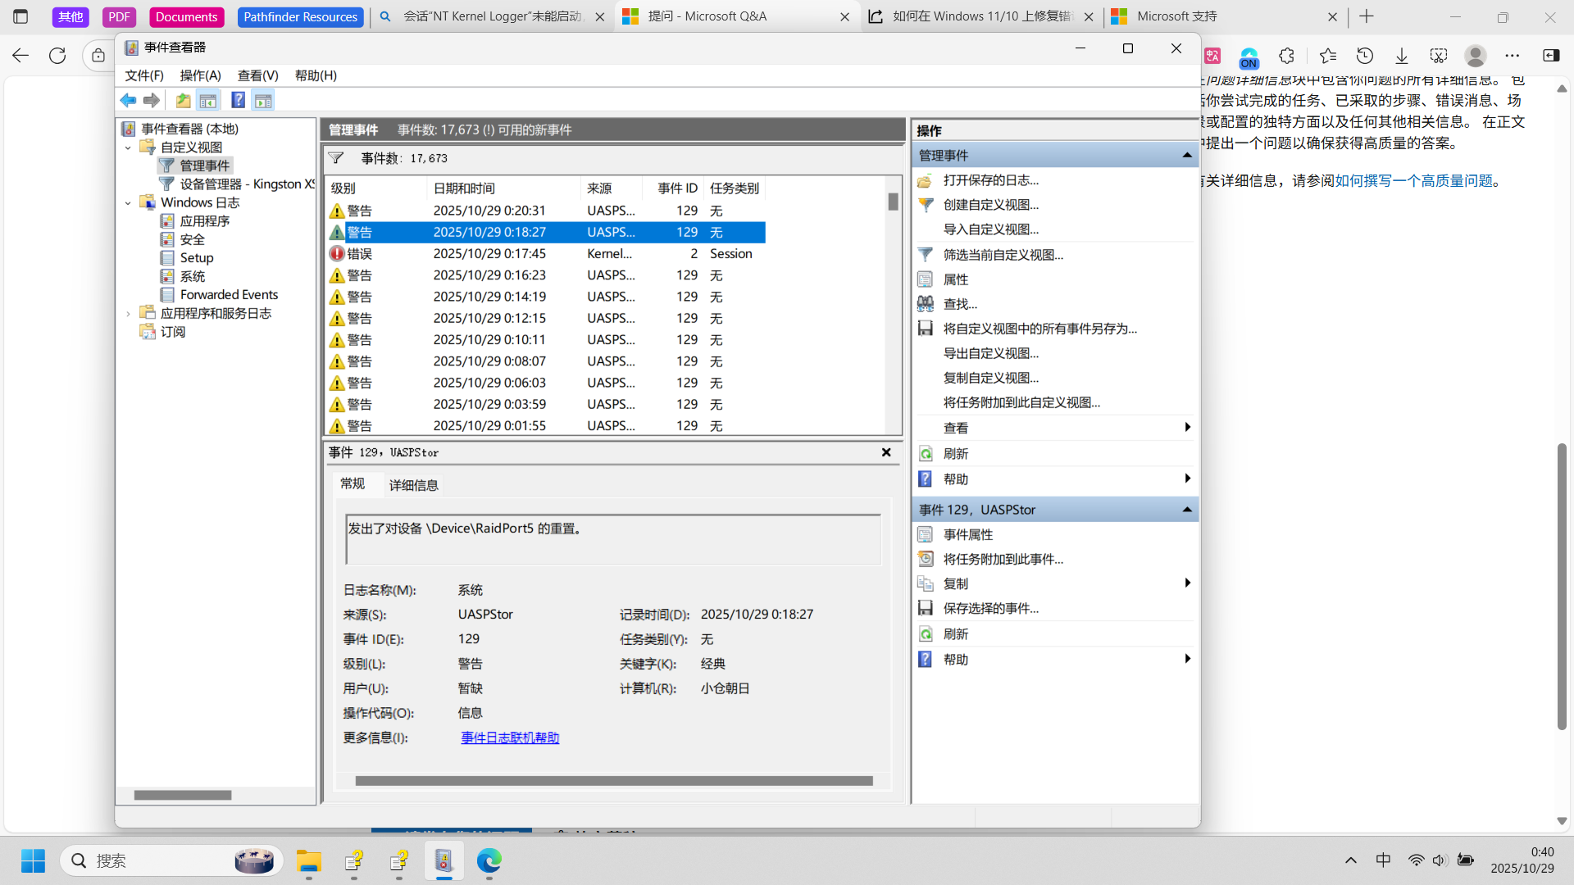Collapse the 管理事件 actions section

(x=1186, y=156)
